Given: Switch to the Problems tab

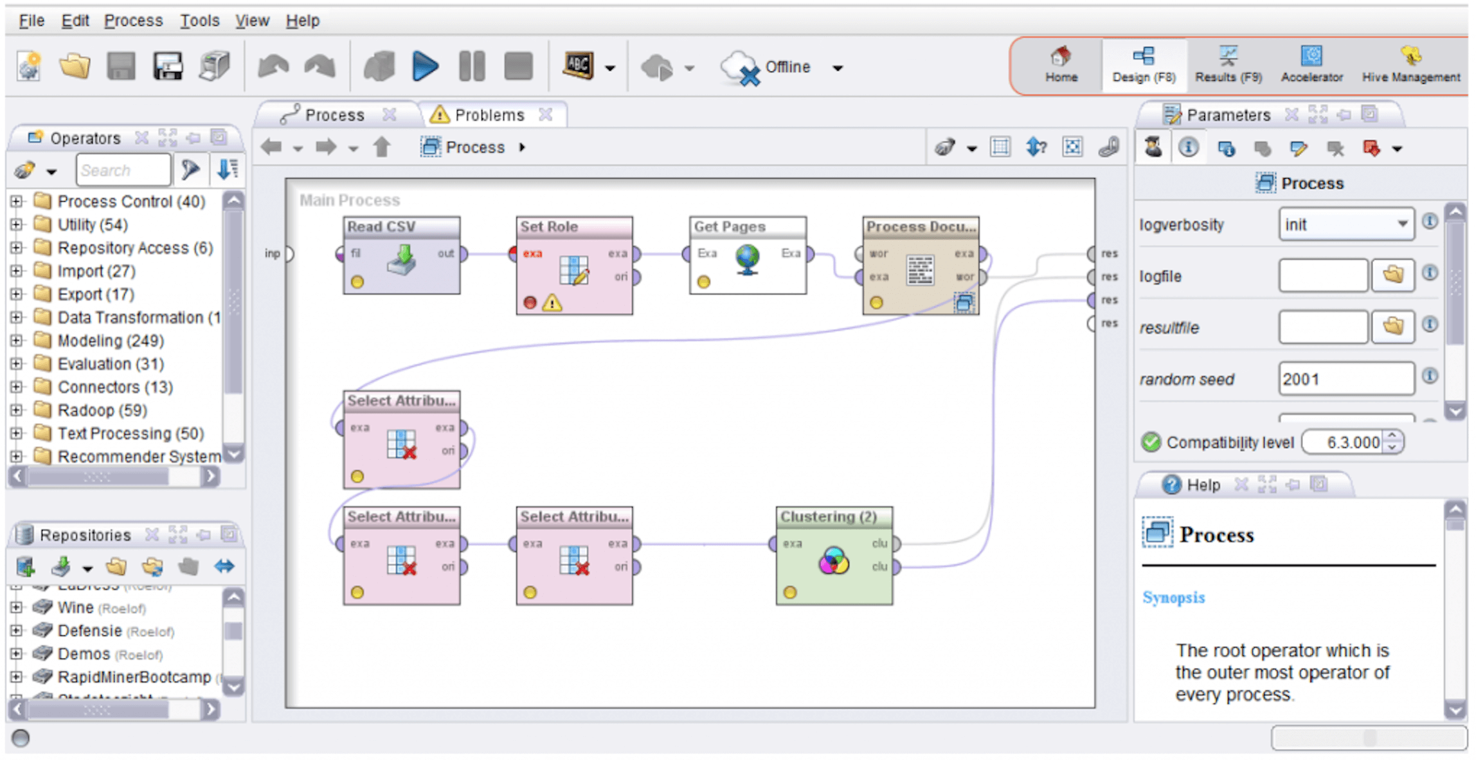Looking at the screenshot, I should point(488,115).
